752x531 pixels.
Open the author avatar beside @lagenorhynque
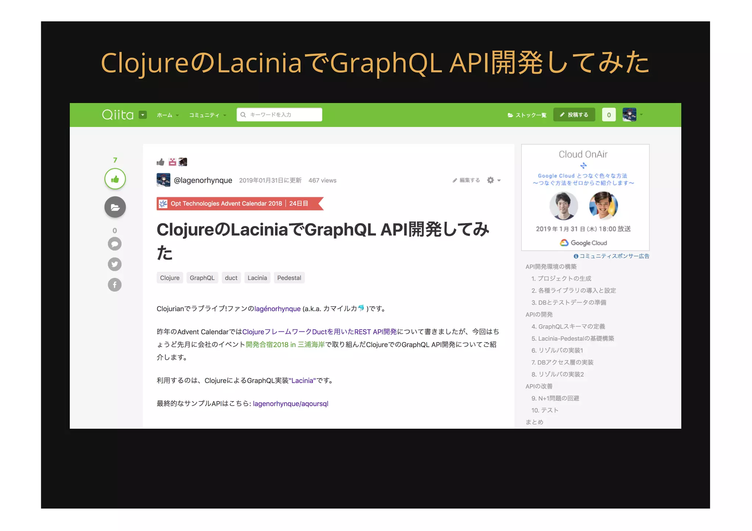163,180
